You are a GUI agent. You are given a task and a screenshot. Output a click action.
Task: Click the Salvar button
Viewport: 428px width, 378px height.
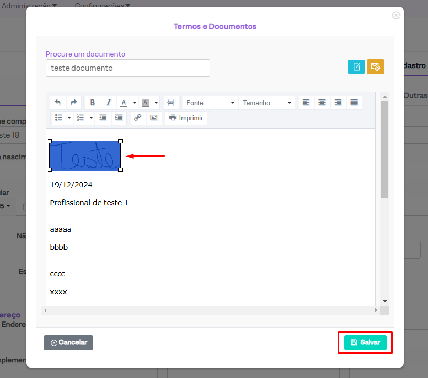pyautogui.click(x=365, y=342)
